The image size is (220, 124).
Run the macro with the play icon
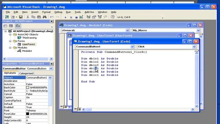(x=65, y=18)
